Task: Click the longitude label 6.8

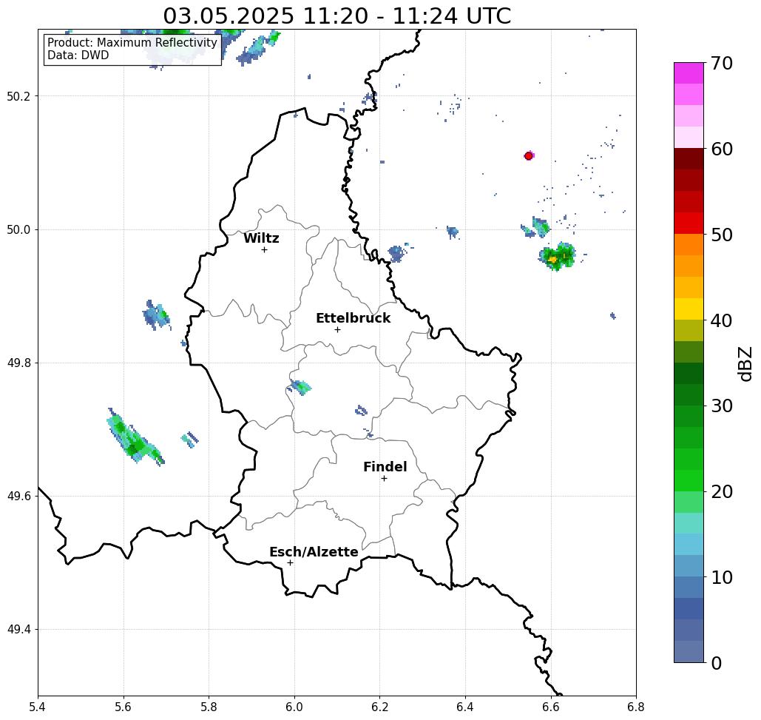Action: click(x=636, y=707)
